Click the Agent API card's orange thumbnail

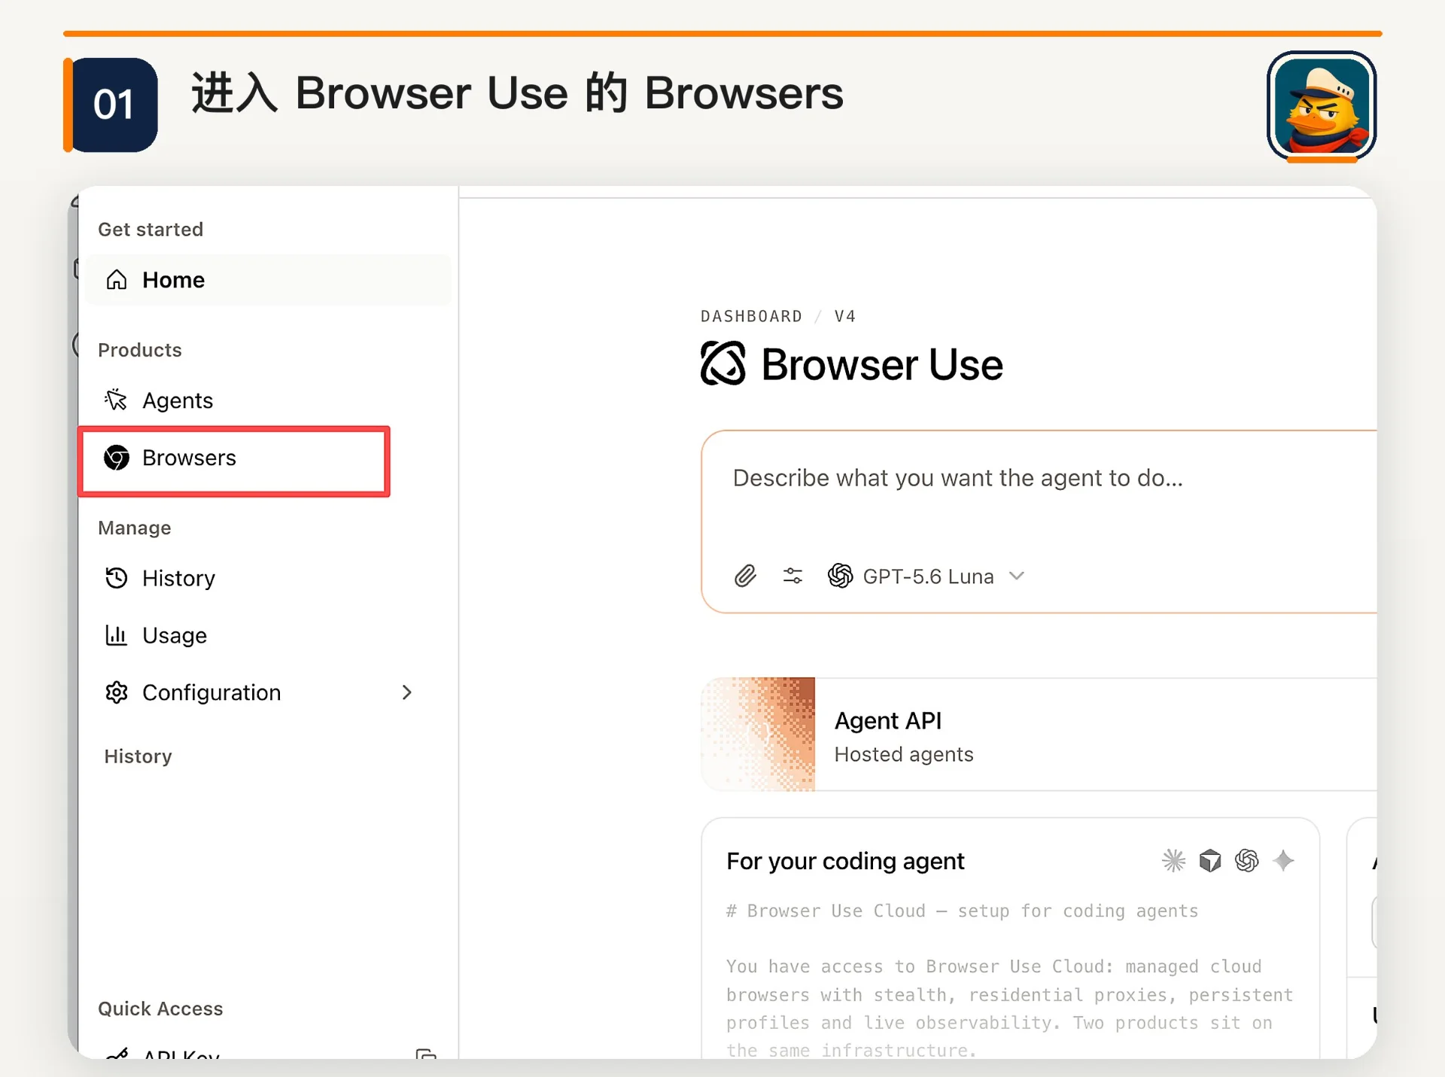coord(759,735)
